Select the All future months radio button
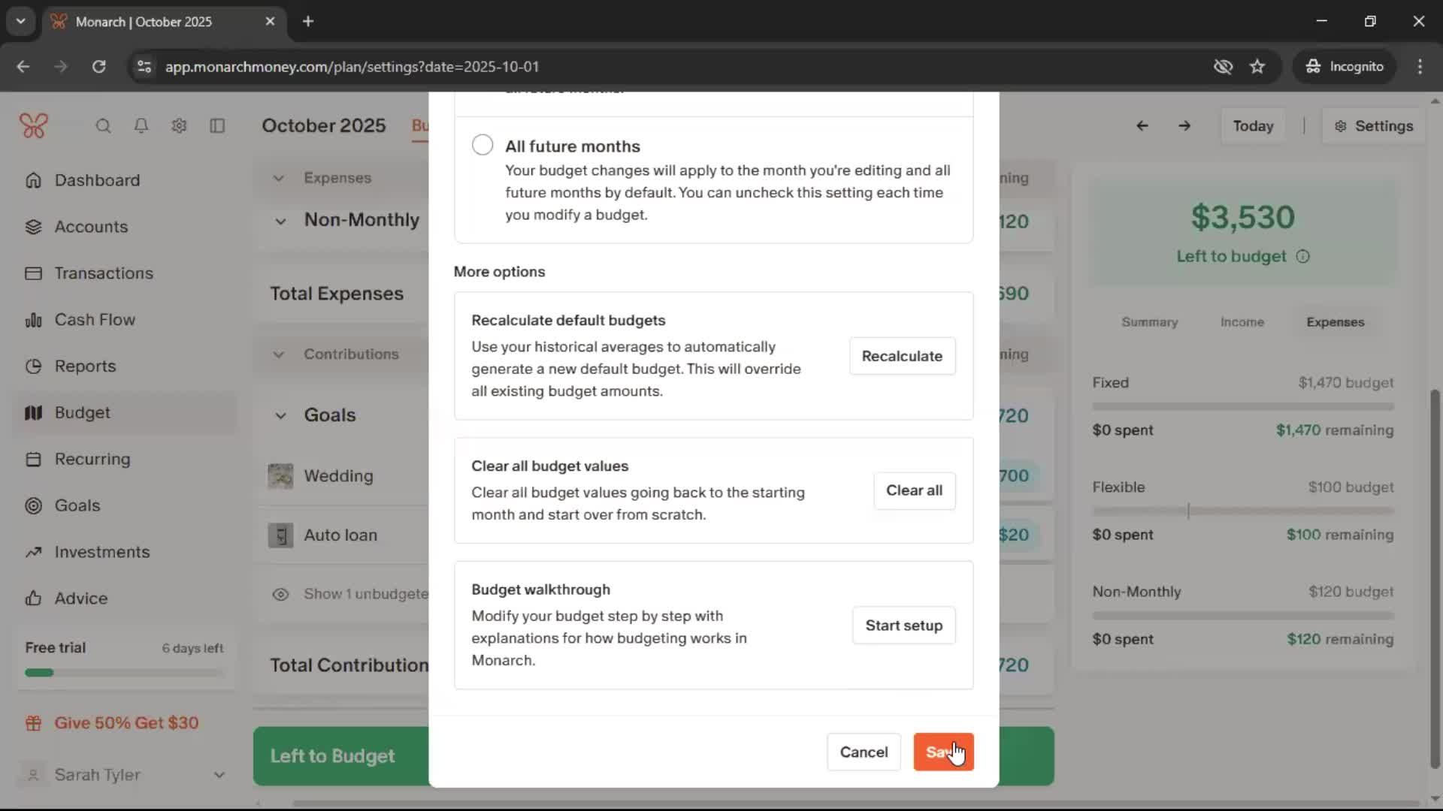The width and height of the screenshot is (1443, 811). point(483,145)
